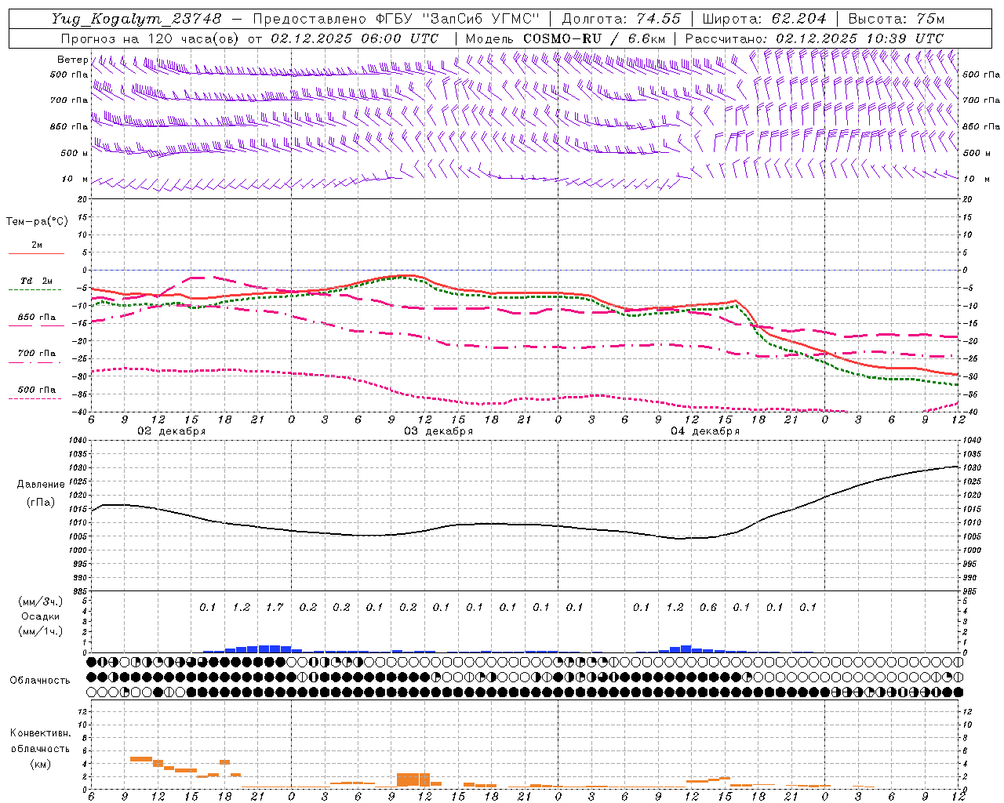
Task: Click the Ветер panel label
Action: pos(72,60)
